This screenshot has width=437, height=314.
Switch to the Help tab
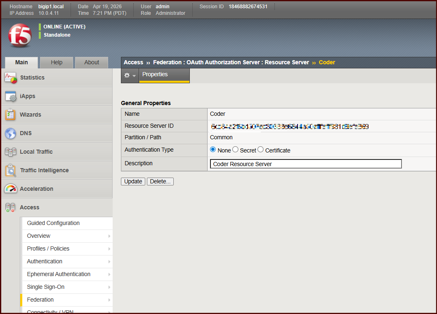[57, 63]
